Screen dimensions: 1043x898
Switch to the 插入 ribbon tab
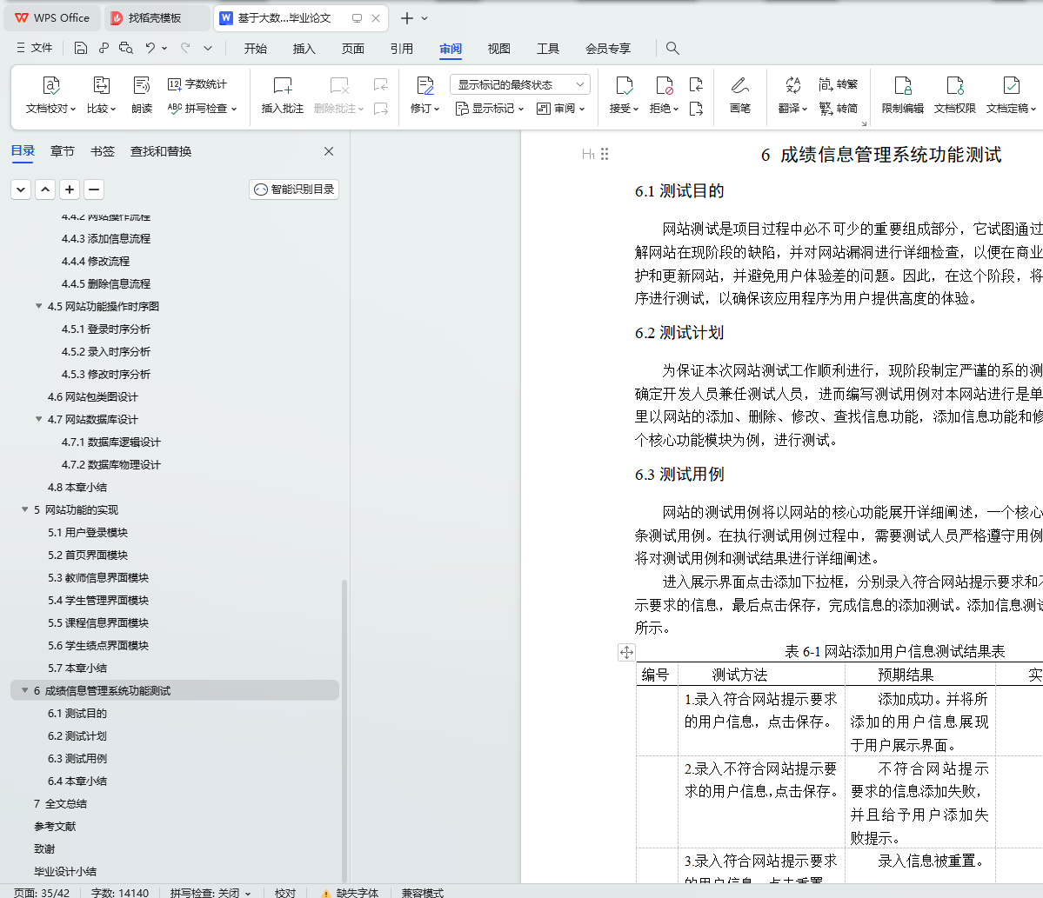click(304, 49)
